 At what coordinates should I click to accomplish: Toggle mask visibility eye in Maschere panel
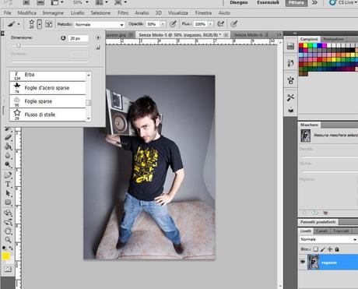[314, 213]
